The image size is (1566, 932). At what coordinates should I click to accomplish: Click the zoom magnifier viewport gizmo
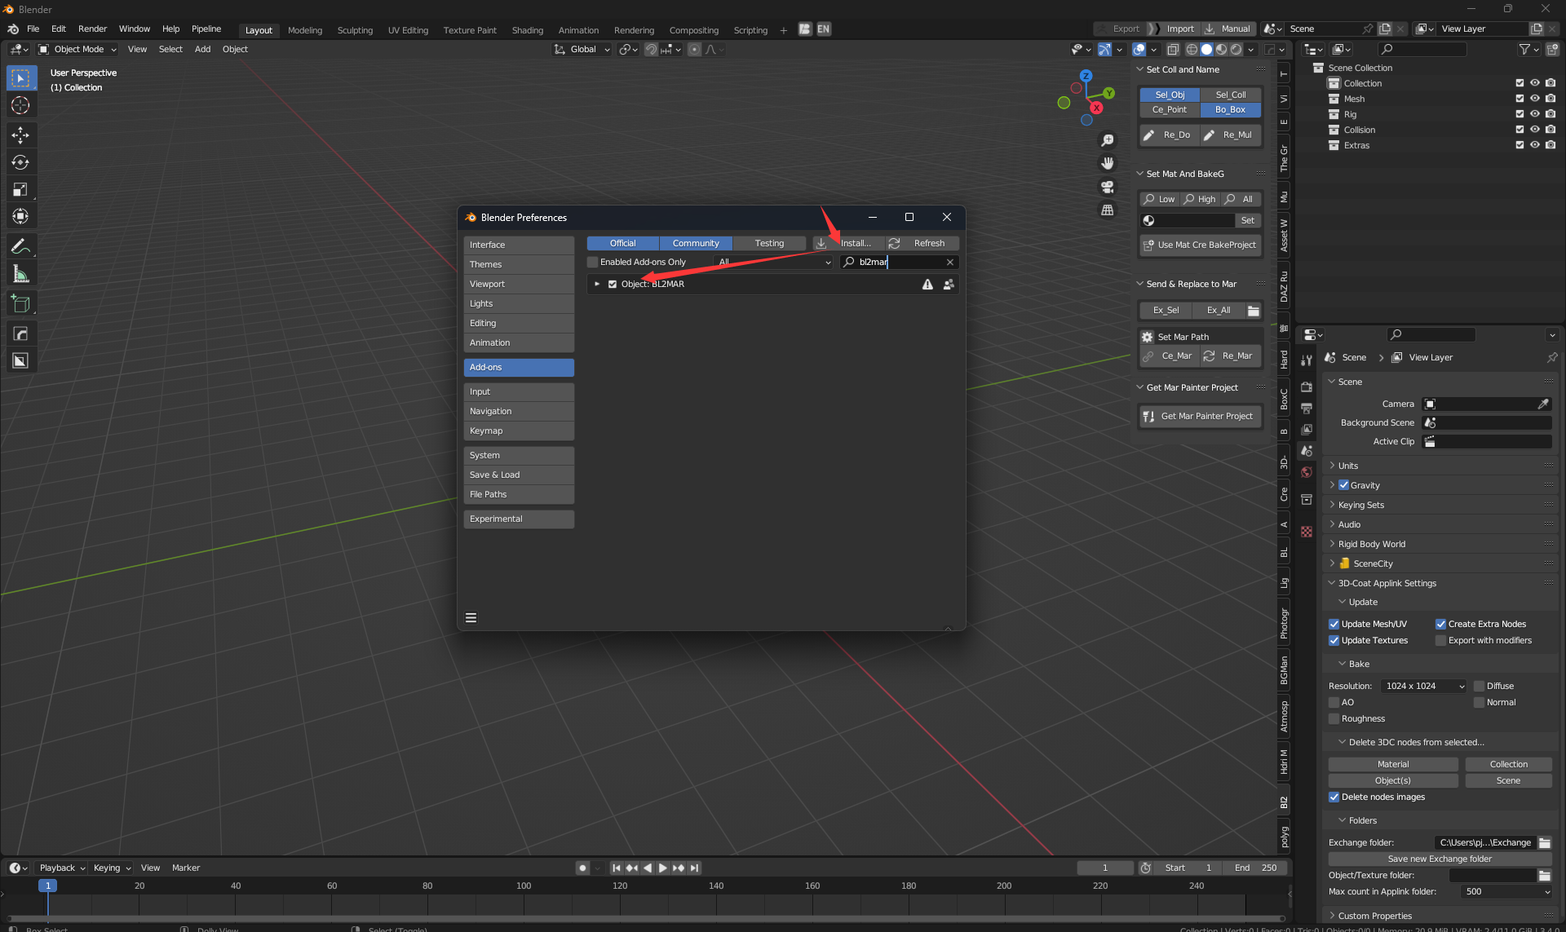point(1107,140)
